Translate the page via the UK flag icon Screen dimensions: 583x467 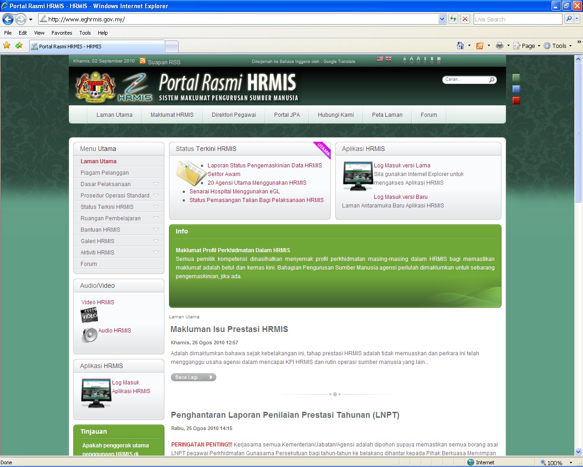coord(389,58)
